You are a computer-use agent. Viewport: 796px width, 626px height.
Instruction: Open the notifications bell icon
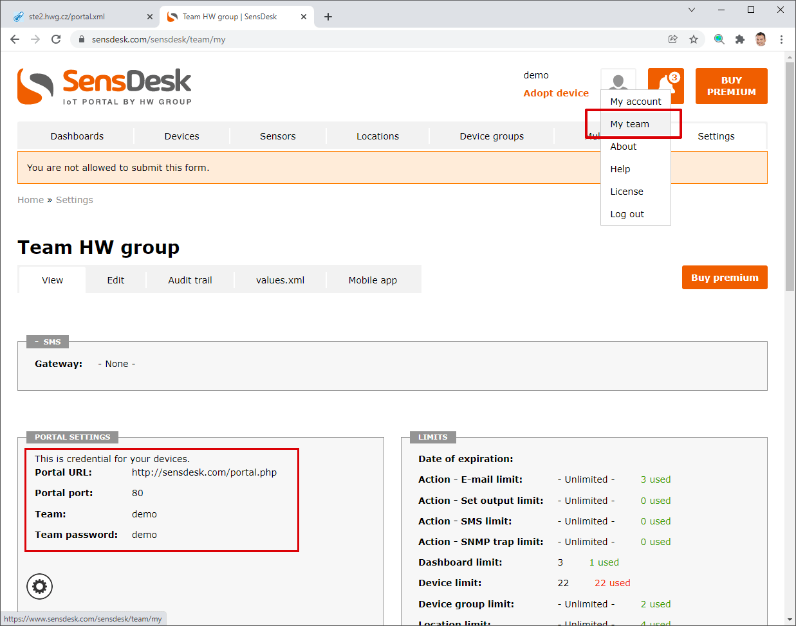666,85
